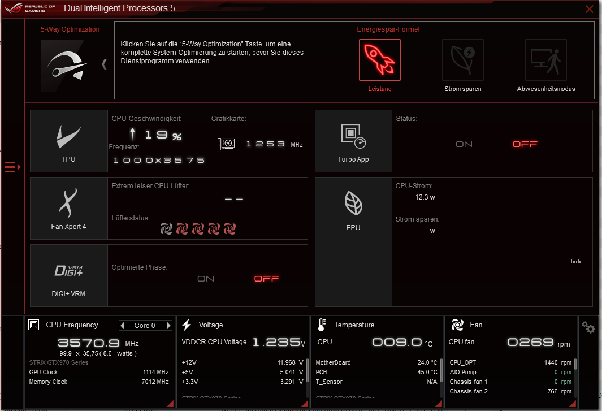The width and height of the screenshot is (602, 411).
Task: Expand the CPU Frequency panel corner triangle
Action: [171, 404]
